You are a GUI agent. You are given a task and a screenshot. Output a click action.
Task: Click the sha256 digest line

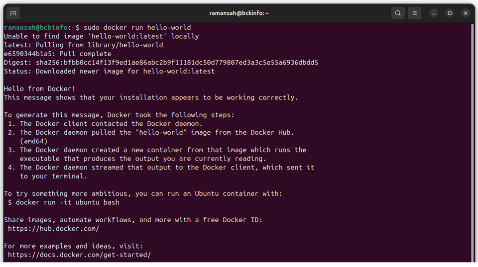click(161, 63)
